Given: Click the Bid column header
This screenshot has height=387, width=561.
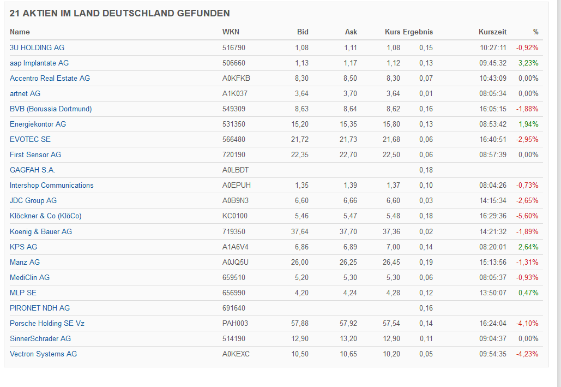Looking at the screenshot, I should pos(303,32).
